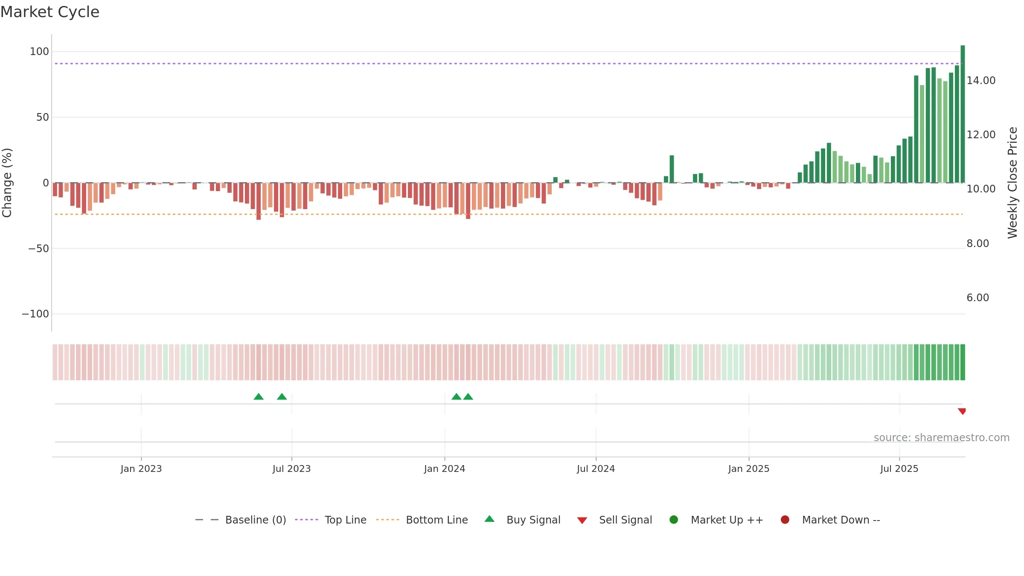
Task: Toggle the Sell Signal legend entry
Action: (x=614, y=520)
